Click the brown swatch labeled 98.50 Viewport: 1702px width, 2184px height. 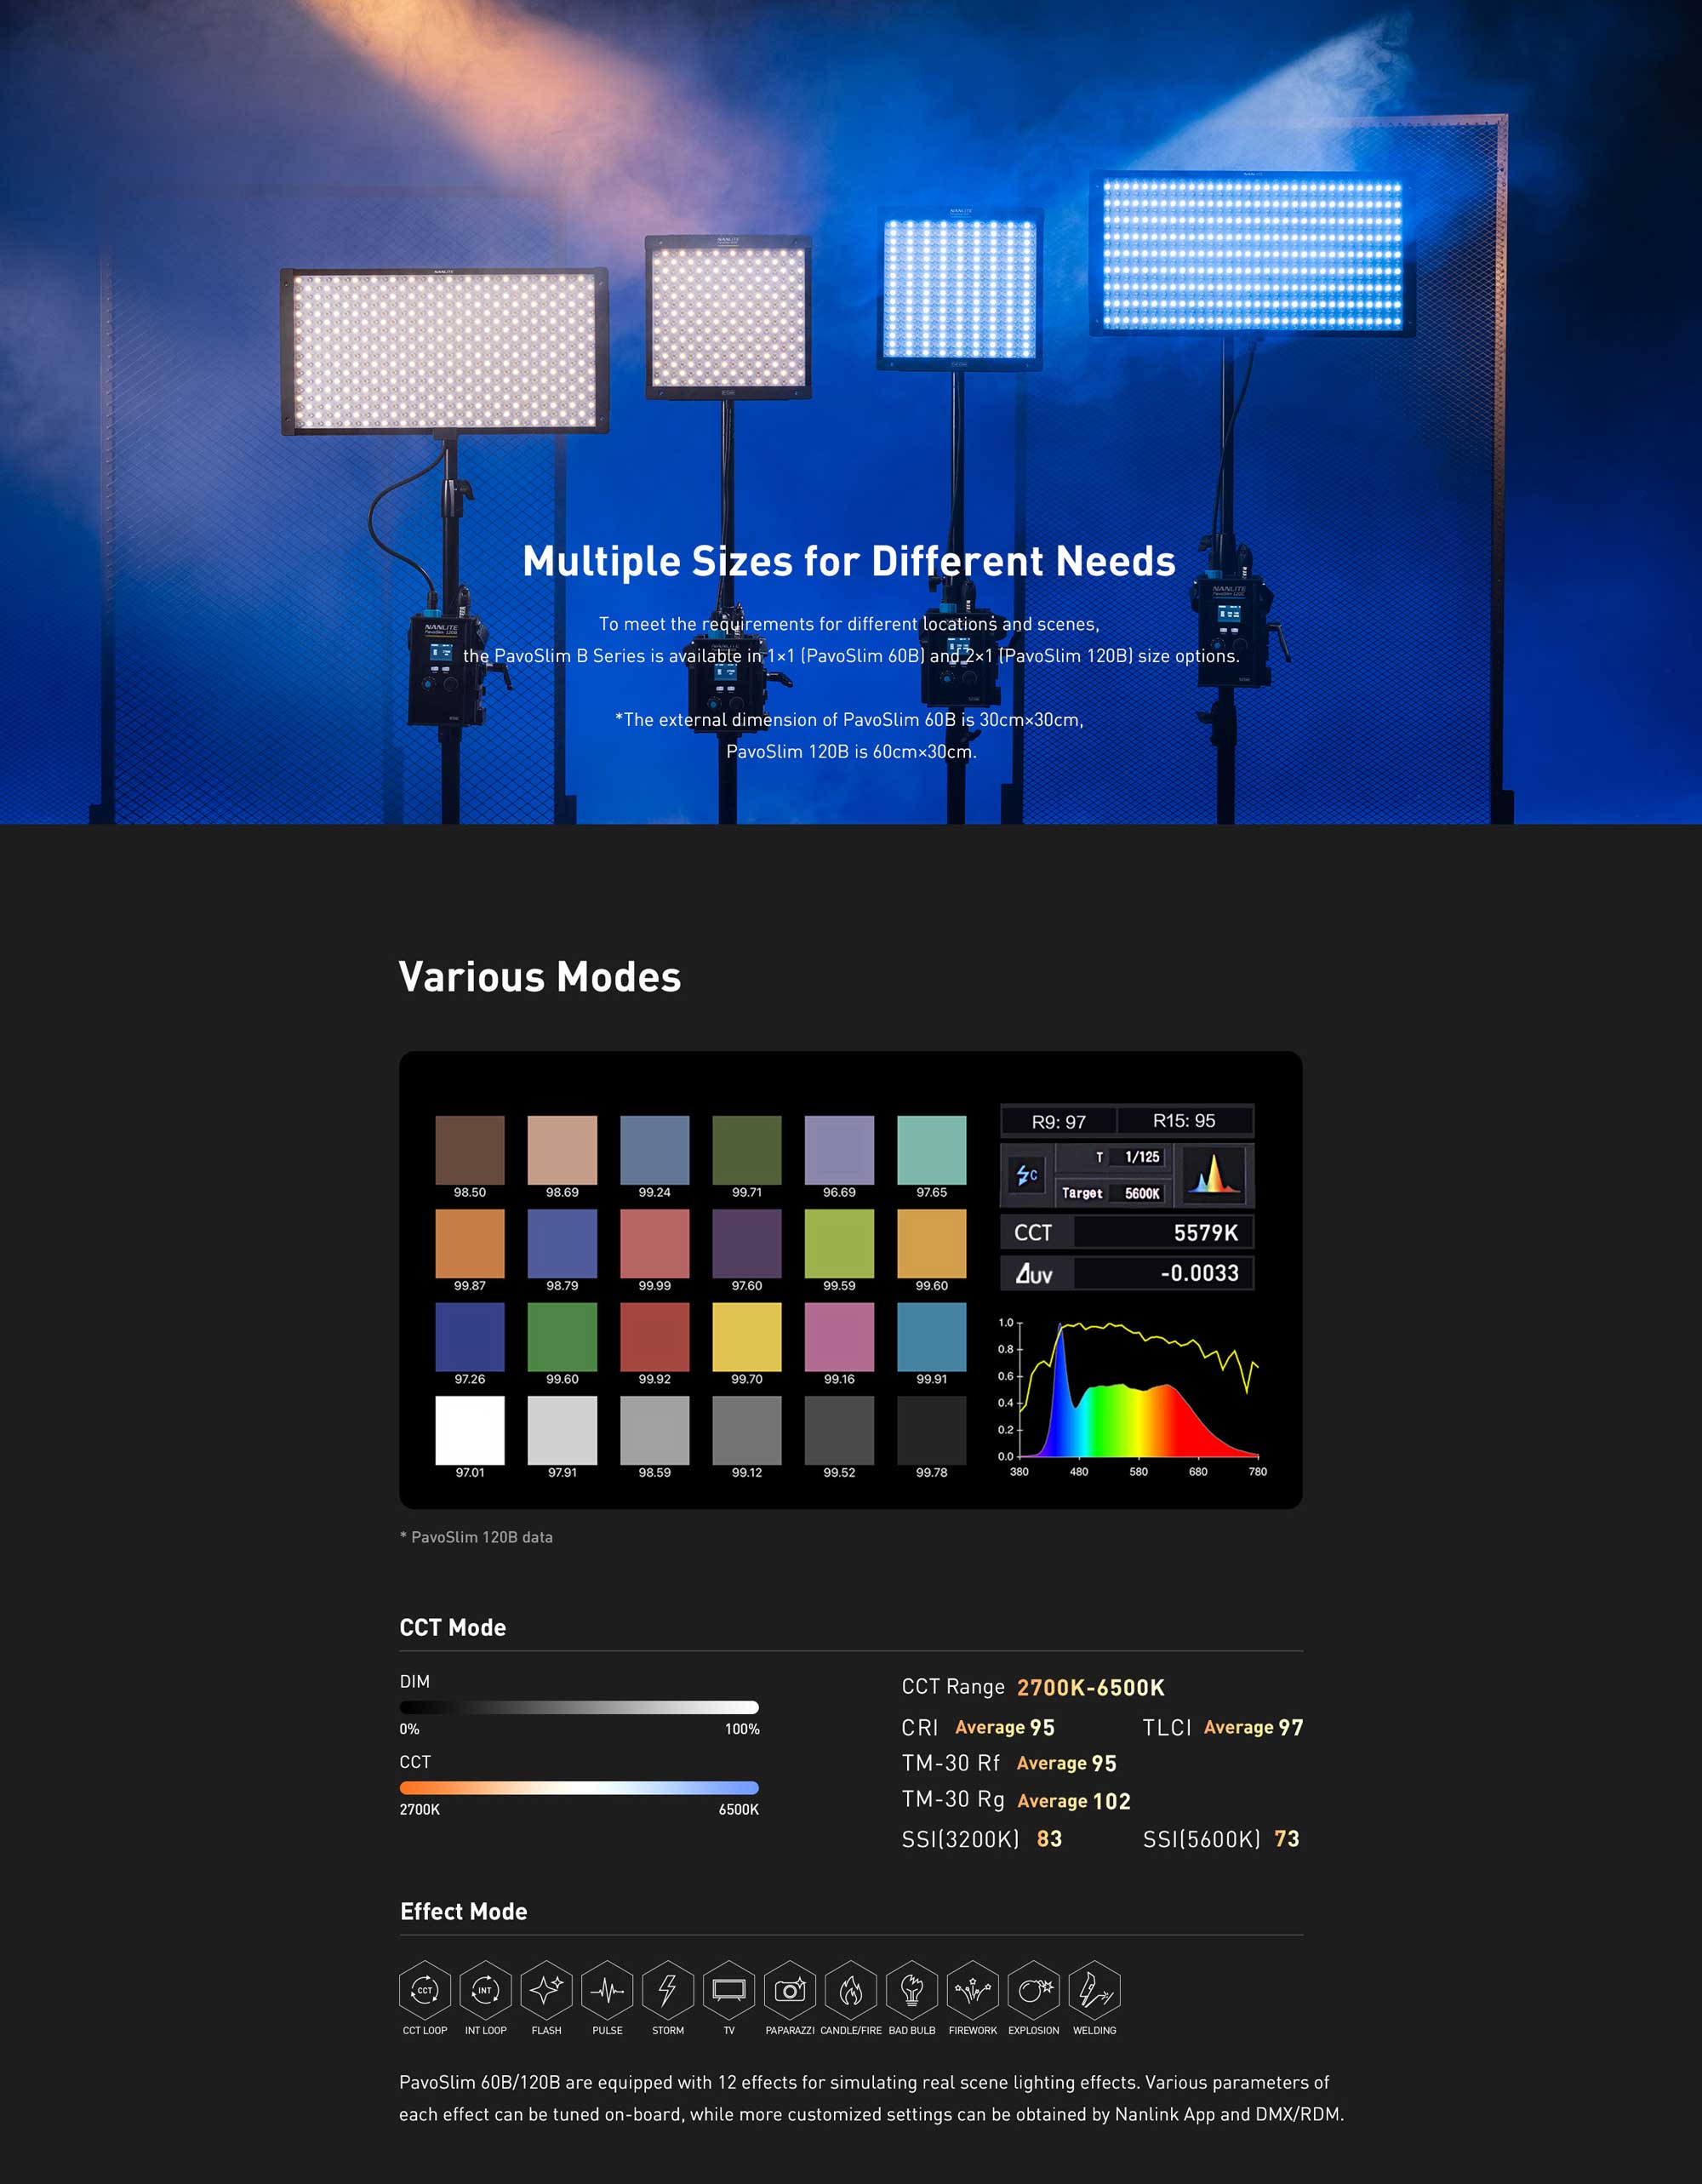(470, 1150)
